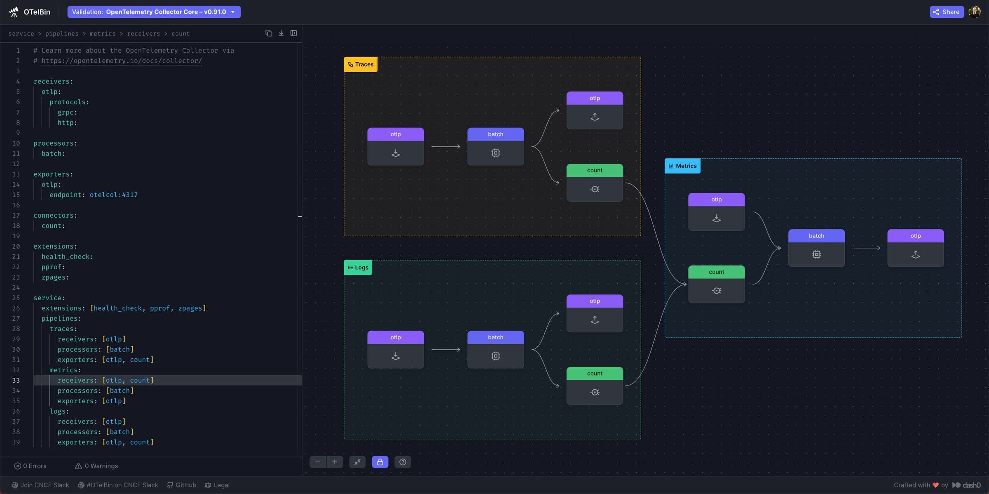The height and width of the screenshot is (494, 989).
Task: Select the otlp exporter node in Traces
Action: point(595,110)
